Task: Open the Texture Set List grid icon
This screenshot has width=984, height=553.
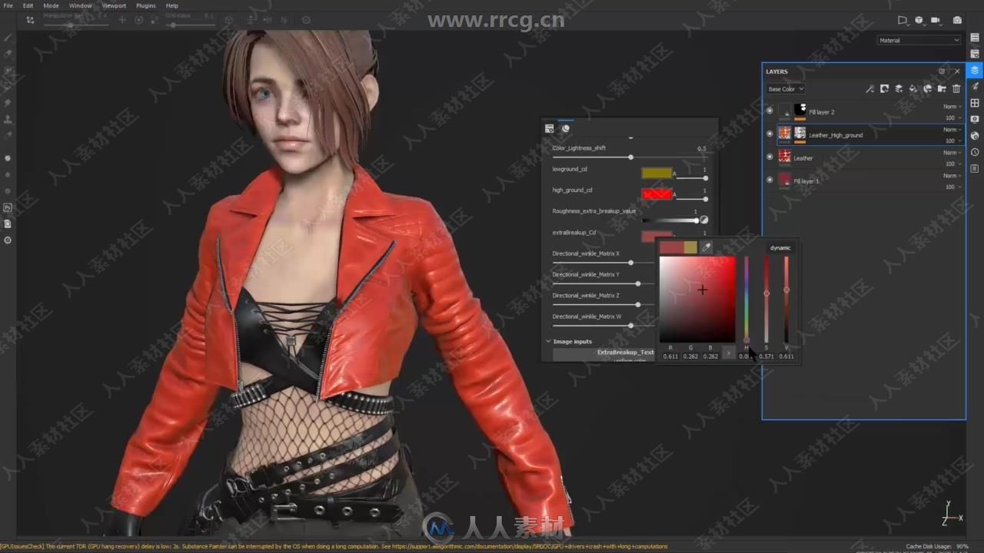Action: [975, 103]
